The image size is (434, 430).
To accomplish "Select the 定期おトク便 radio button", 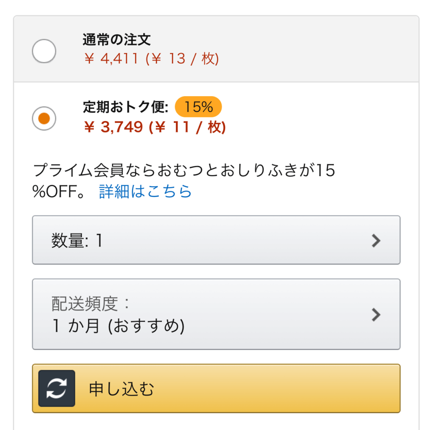I will (44, 119).
